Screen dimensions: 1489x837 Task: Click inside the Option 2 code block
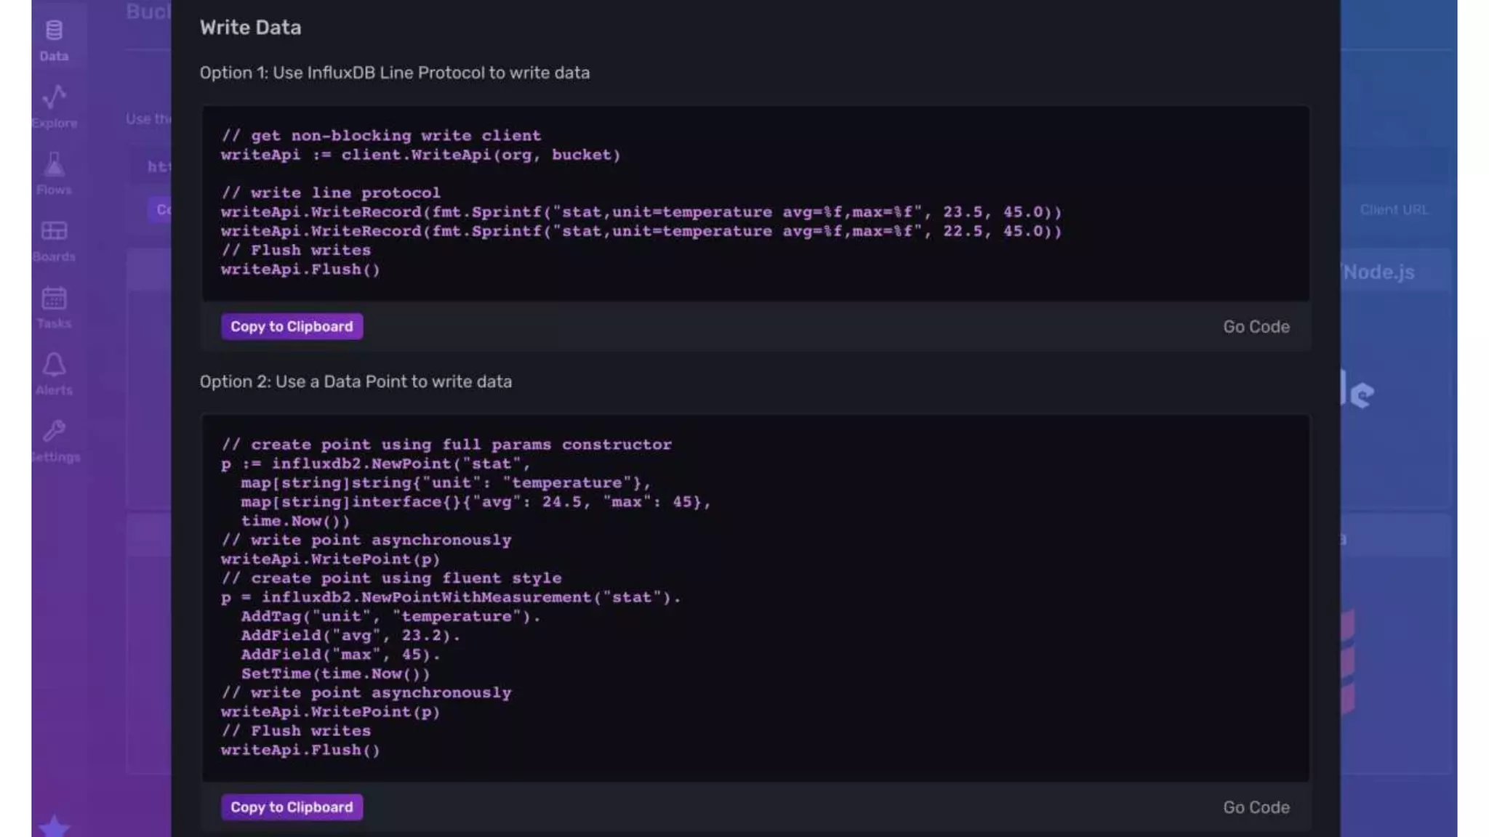pos(755,597)
